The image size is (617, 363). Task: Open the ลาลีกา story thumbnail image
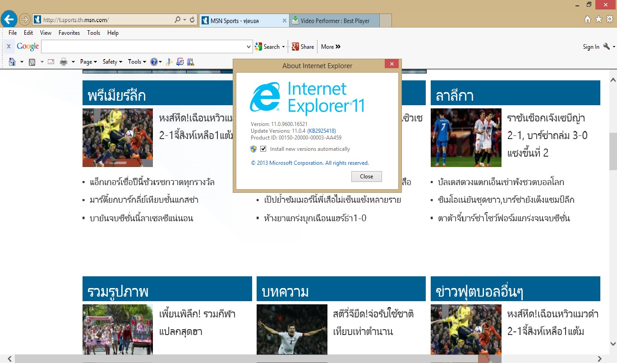[466, 138]
